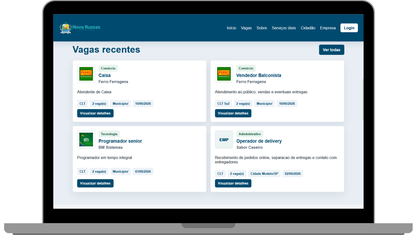Click the Tecnologia category tag

109,134
